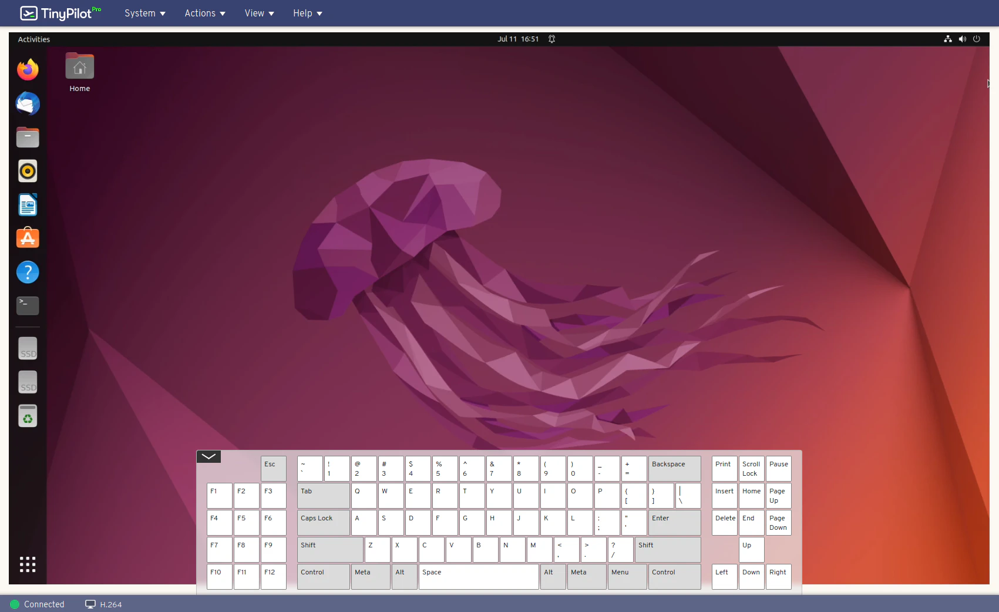The height and width of the screenshot is (612, 999).
Task: Open the Files manager dock icon
Action: tap(28, 137)
